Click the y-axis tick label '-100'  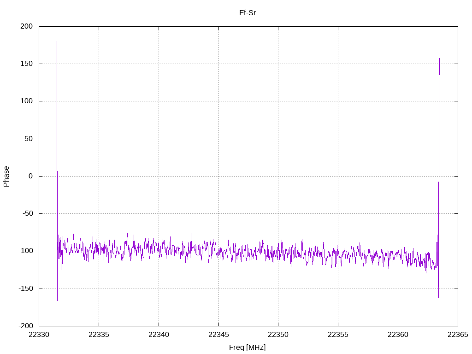coord(26,251)
